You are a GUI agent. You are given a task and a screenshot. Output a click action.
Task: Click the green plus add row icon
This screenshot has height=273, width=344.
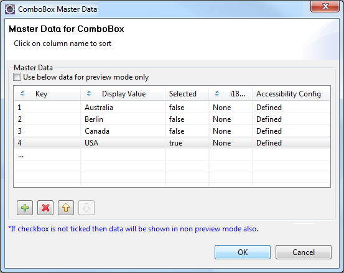tap(25, 208)
